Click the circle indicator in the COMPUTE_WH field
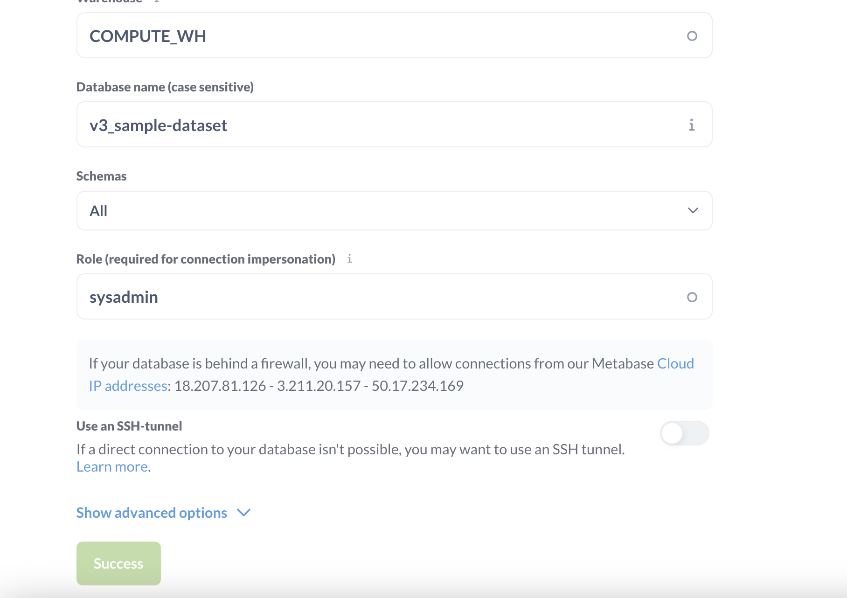This screenshot has width=847, height=598. pyautogui.click(x=692, y=35)
